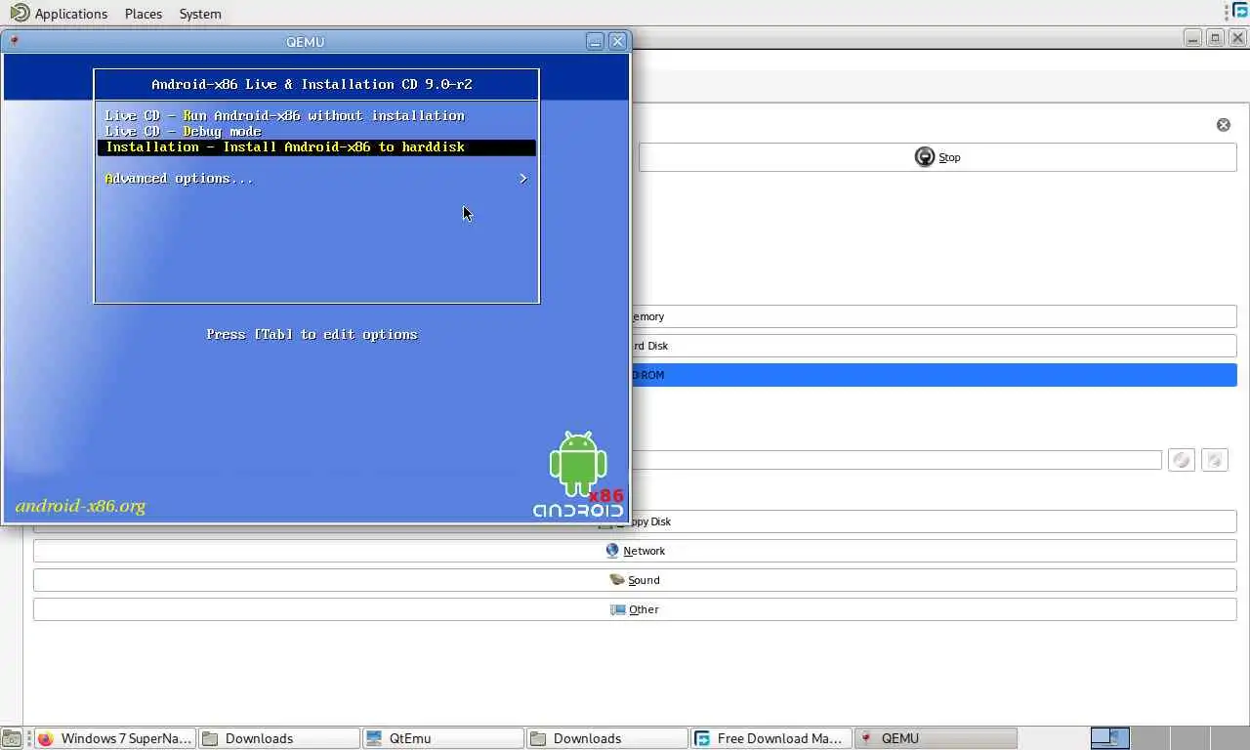Open the Other section in QtEmu
The image size is (1250, 750).
pos(635,609)
